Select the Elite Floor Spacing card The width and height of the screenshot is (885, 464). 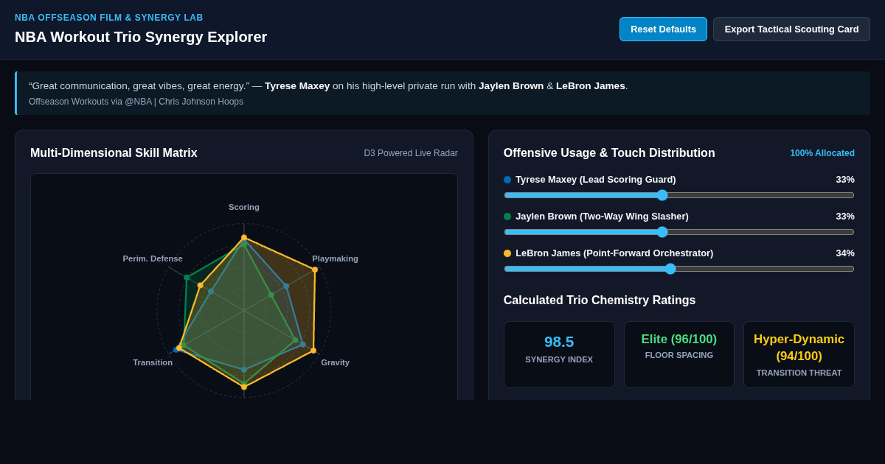pyautogui.click(x=679, y=354)
